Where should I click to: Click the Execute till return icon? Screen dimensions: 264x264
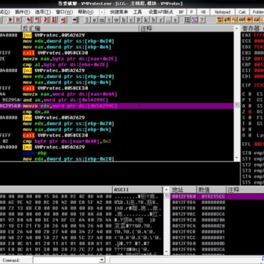(64, 20)
